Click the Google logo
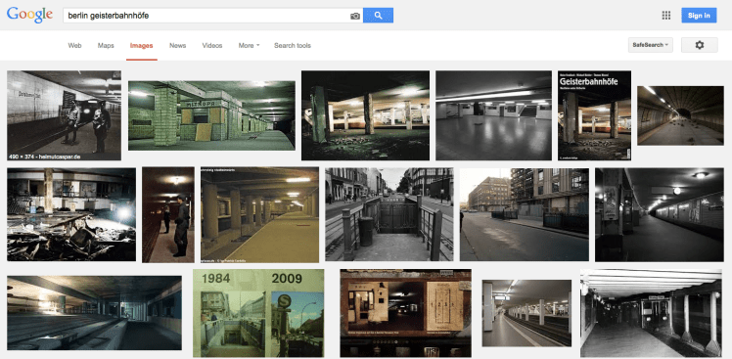This screenshot has width=732, height=359. pyautogui.click(x=29, y=15)
